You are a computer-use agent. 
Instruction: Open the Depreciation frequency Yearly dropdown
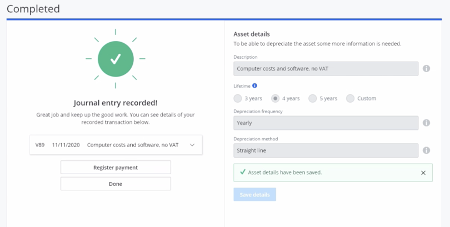coord(326,123)
